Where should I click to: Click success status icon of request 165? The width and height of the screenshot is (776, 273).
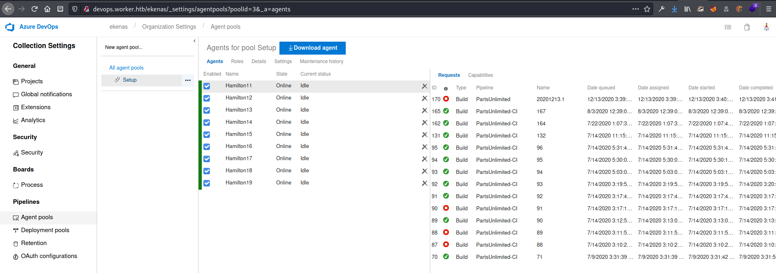446,111
